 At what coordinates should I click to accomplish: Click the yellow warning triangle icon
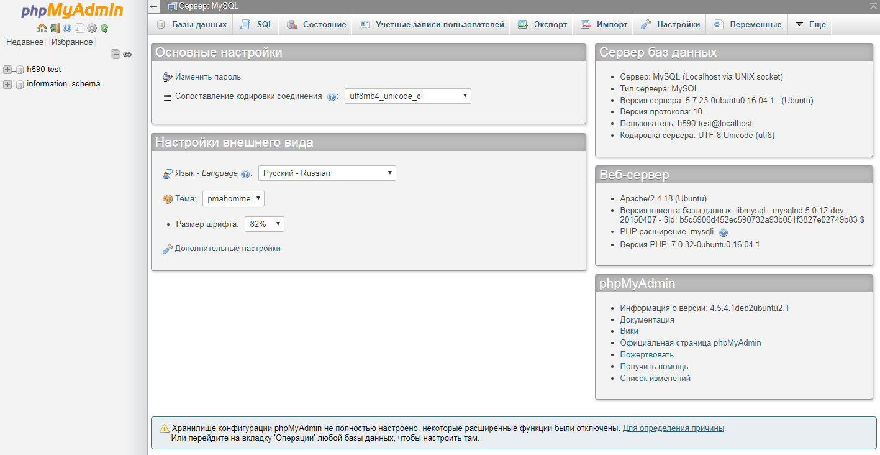click(165, 428)
